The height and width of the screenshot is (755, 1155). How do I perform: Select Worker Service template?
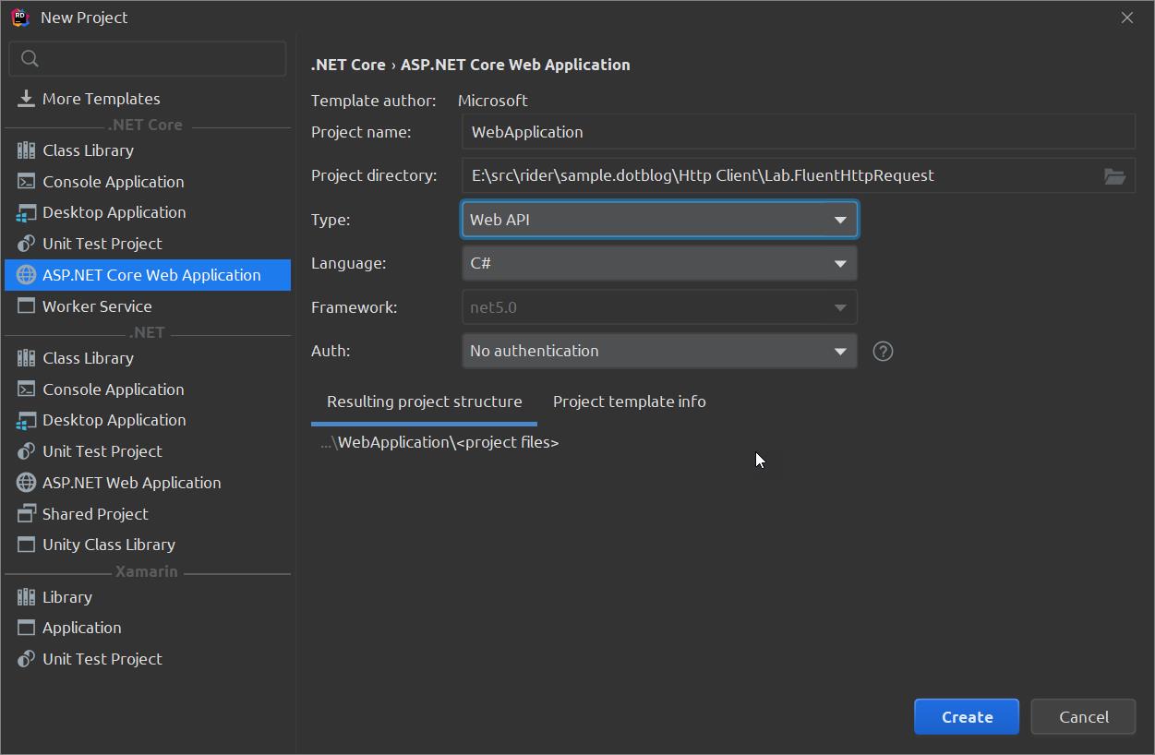click(148, 306)
